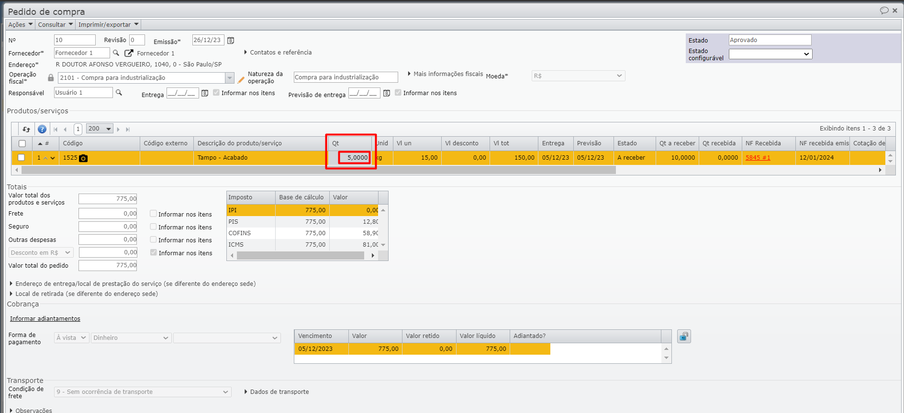The width and height of the screenshot is (904, 413).
Task: Select the 05/12/2023 Vencimento row
Action: tap(422, 349)
